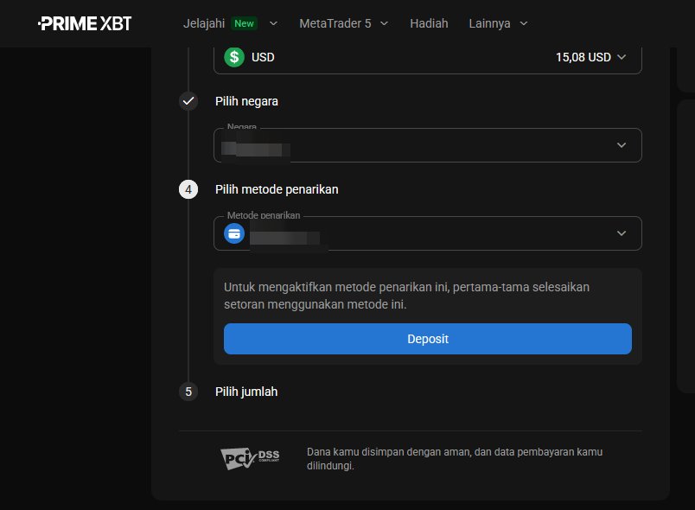Expand the Lainnya menu chevron
Image resolution: width=695 pixels, height=510 pixels.
click(524, 23)
